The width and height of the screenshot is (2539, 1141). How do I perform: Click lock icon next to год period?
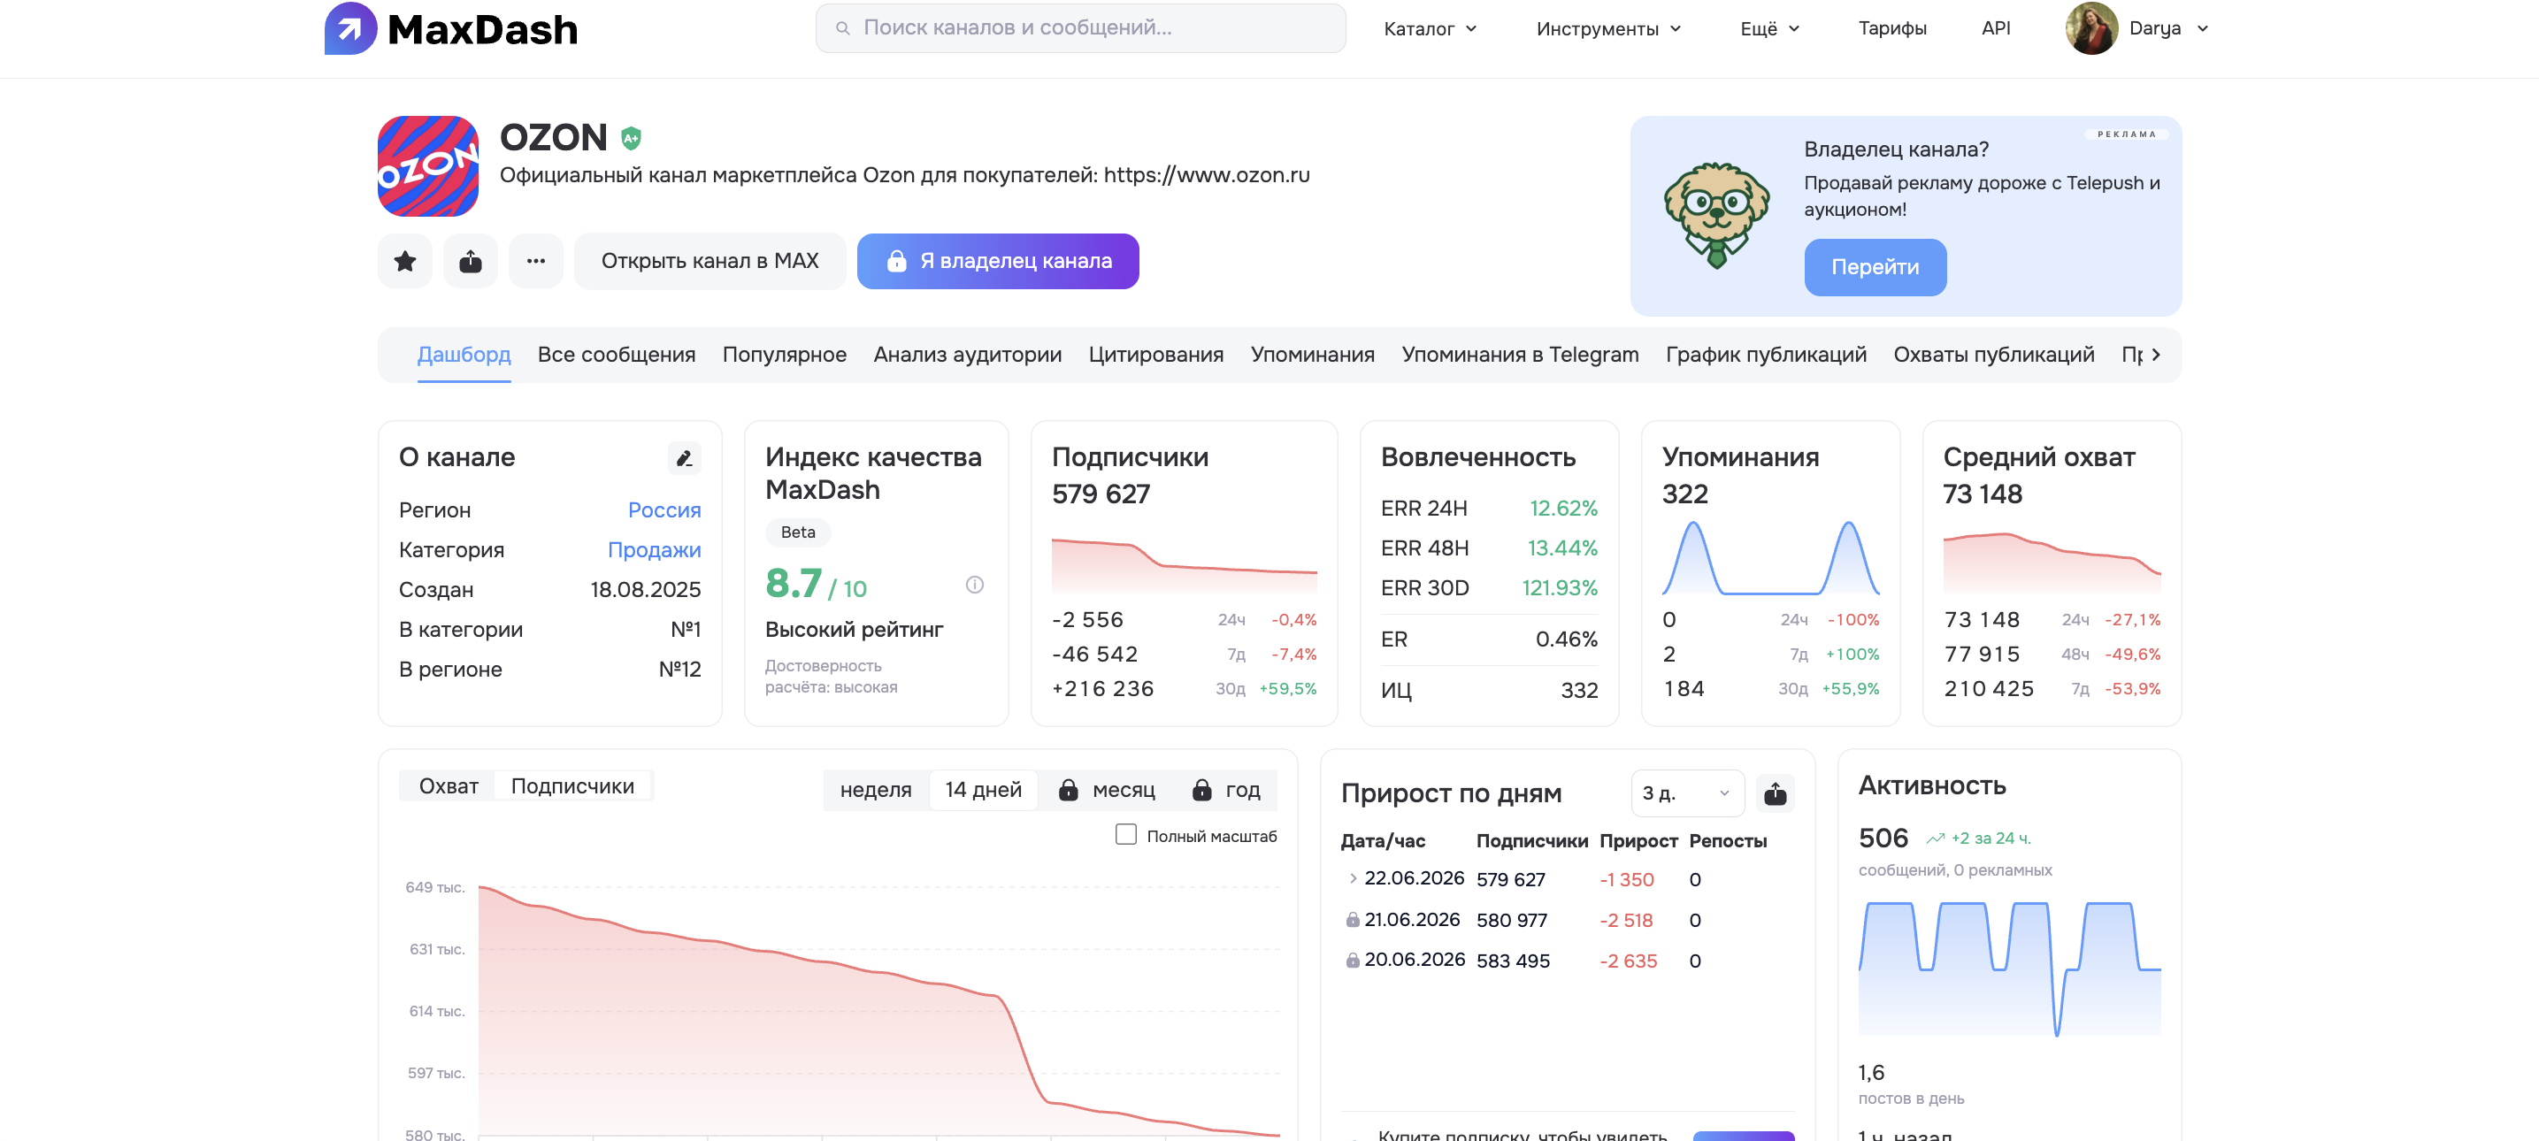1200,790
